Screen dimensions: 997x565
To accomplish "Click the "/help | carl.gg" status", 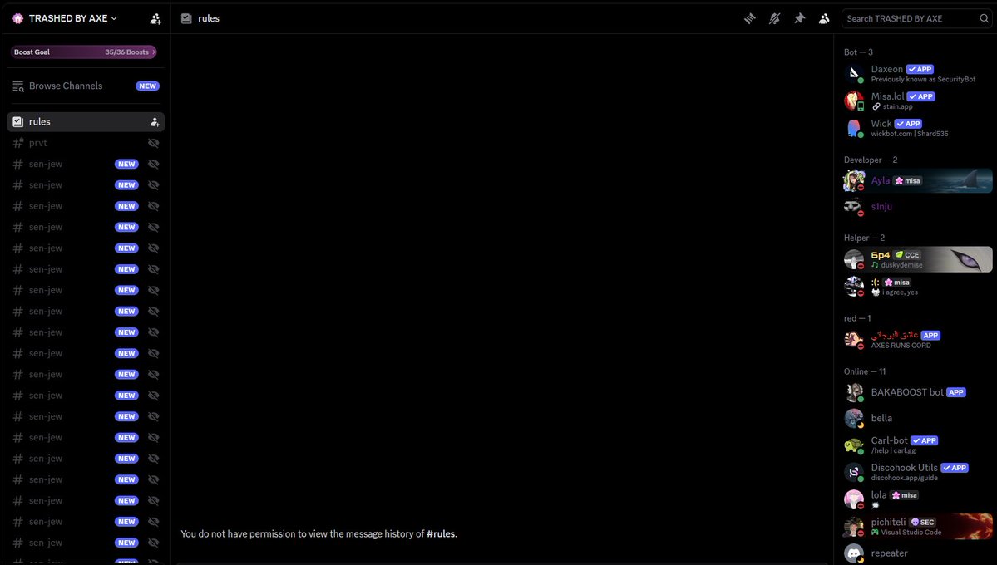I will (893, 450).
